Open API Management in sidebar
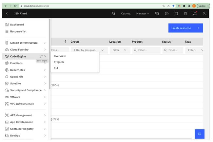This screenshot has height=142, width=213. [21, 115]
